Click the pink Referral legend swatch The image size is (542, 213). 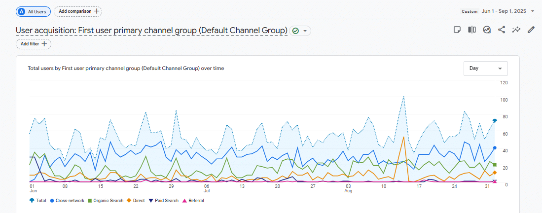[x=185, y=201]
